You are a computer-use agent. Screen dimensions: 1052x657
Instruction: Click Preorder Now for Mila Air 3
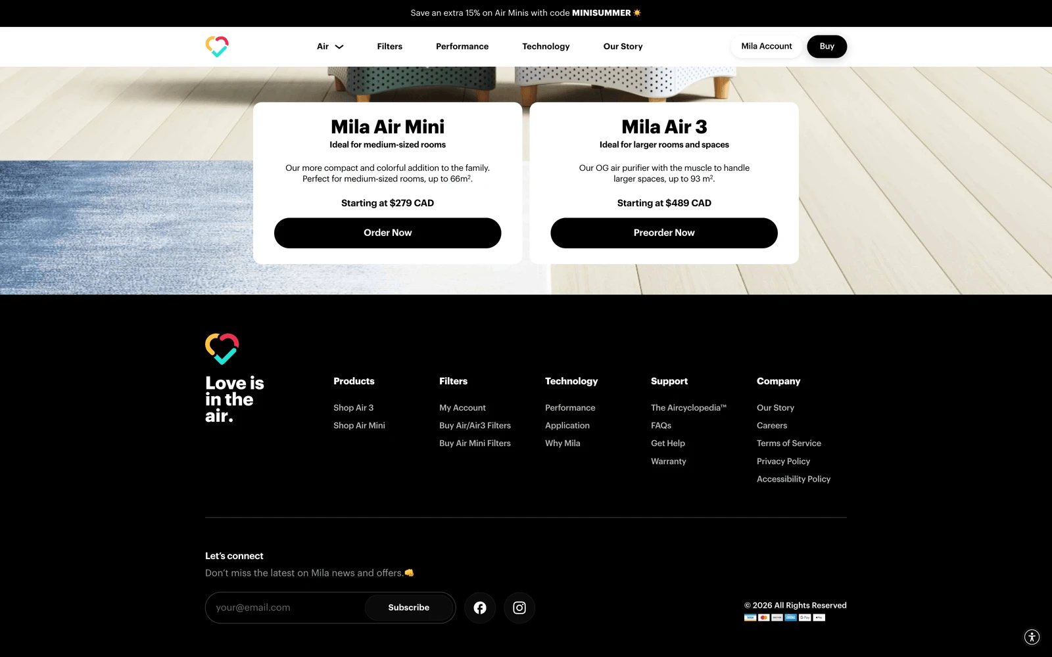click(664, 233)
